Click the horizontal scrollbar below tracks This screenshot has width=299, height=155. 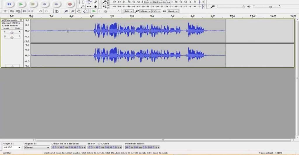click(x=163, y=140)
